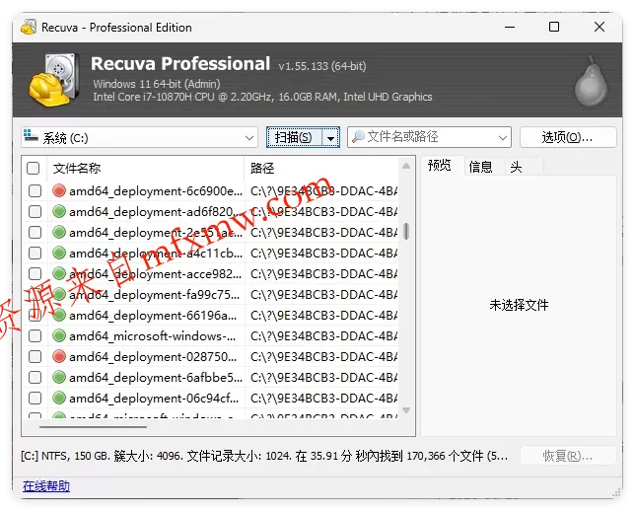
Task: Click the Windows drive icon beside 系统 (C:)
Action: [31, 136]
